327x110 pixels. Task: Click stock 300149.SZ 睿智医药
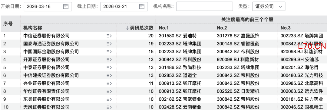click(238, 44)
